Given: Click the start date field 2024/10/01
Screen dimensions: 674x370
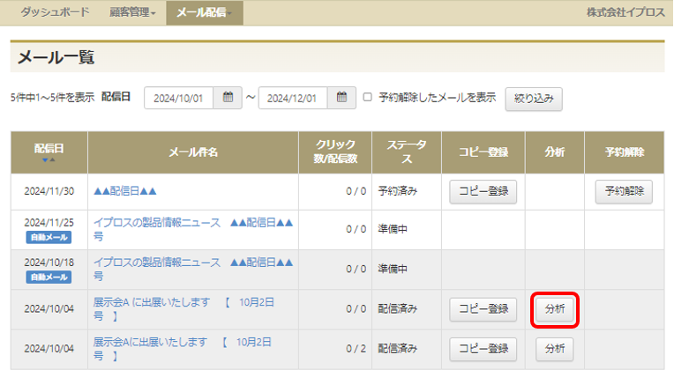Looking at the screenshot, I should pyautogui.click(x=179, y=98).
